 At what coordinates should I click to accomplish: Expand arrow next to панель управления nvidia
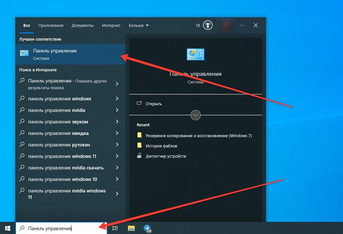click(x=117, y=110)
